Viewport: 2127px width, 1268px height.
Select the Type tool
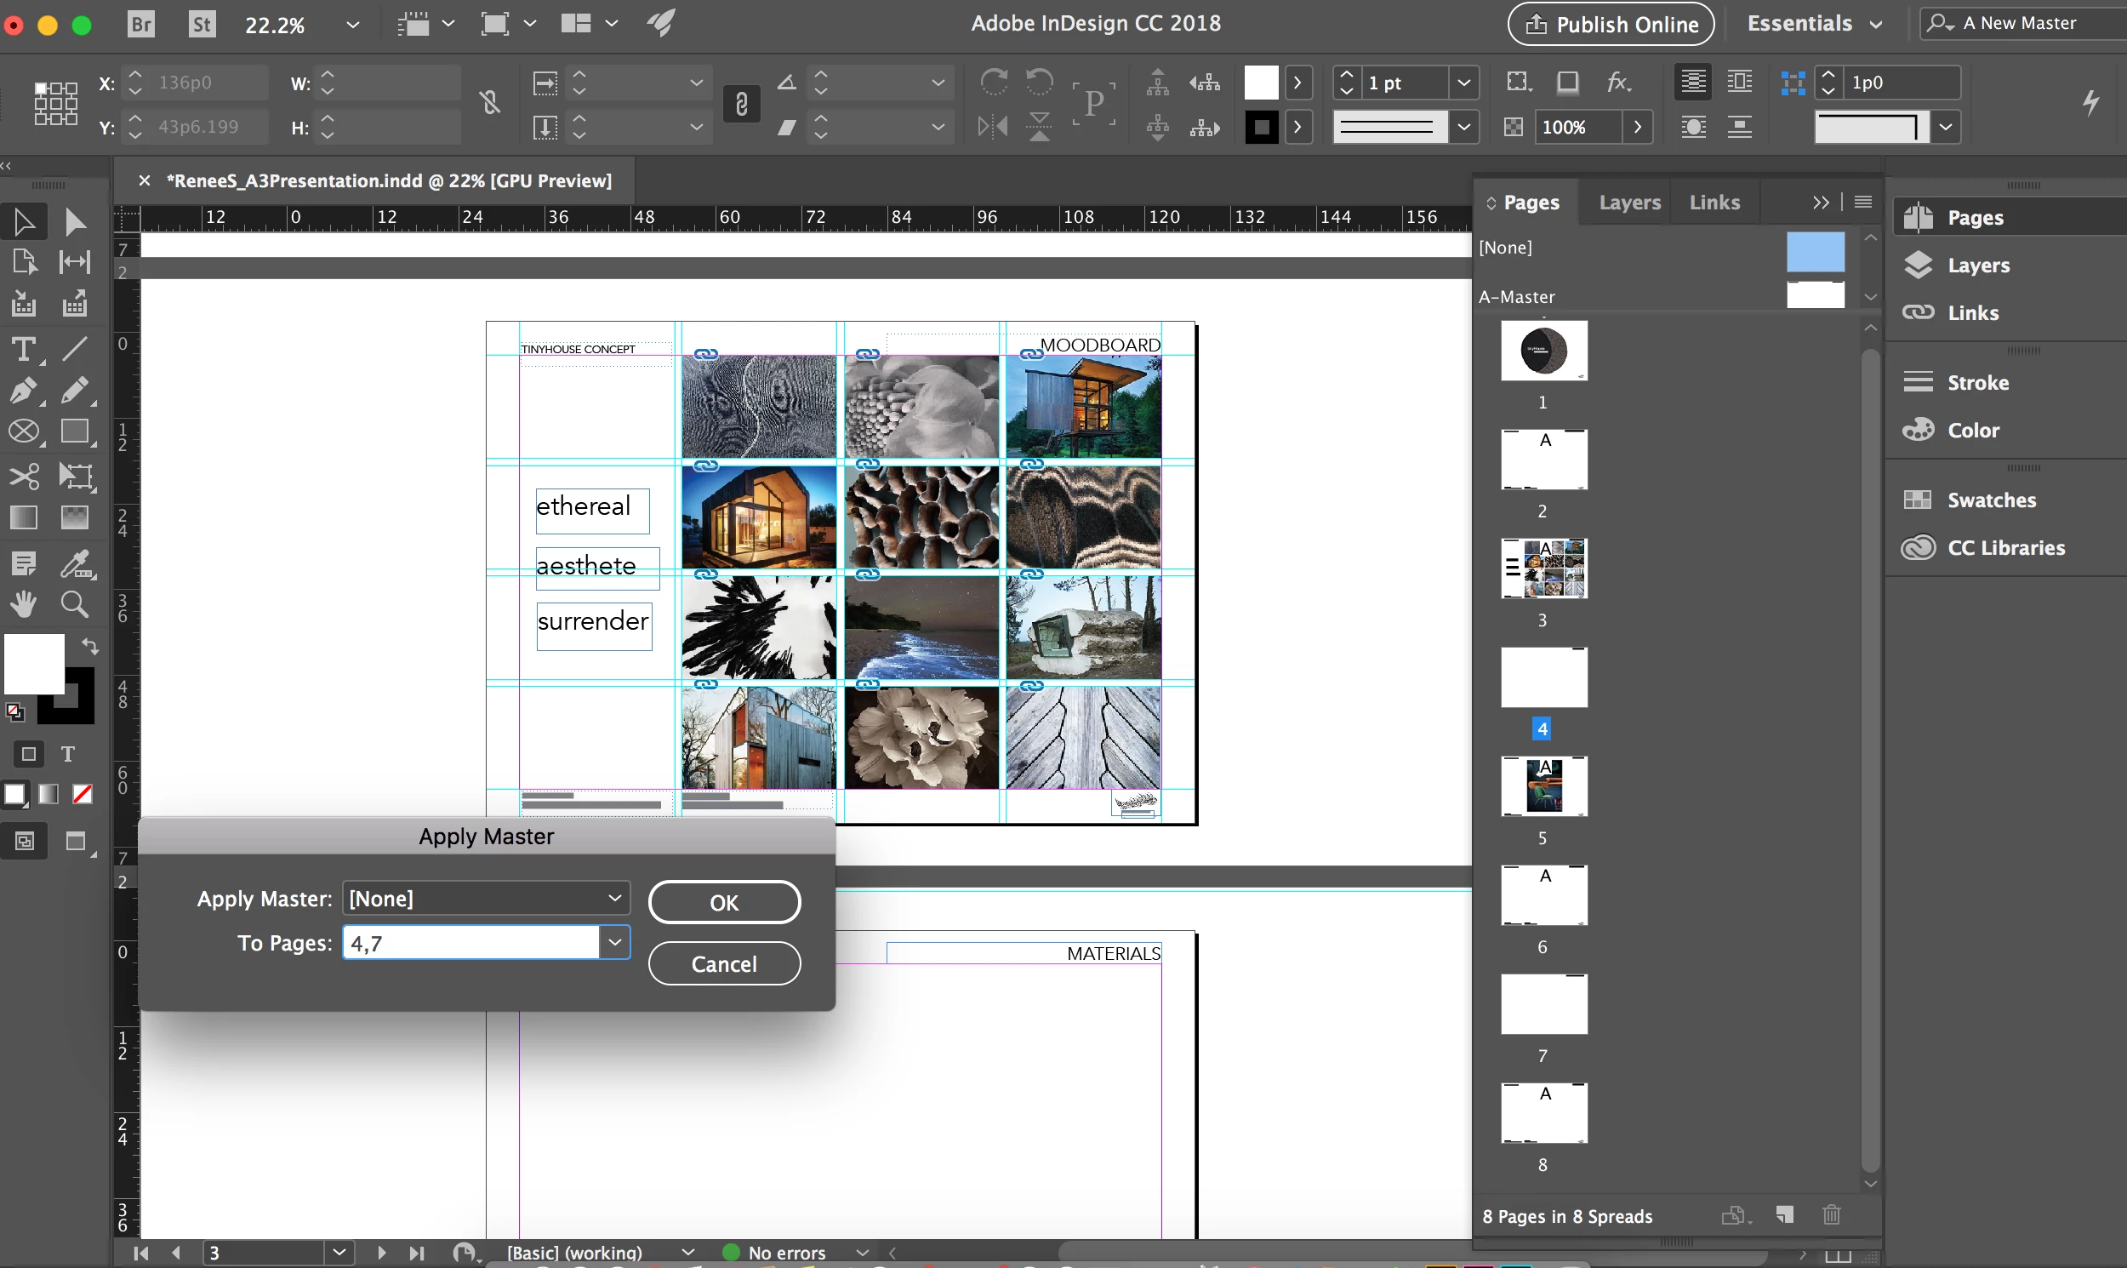pos(24,350)
